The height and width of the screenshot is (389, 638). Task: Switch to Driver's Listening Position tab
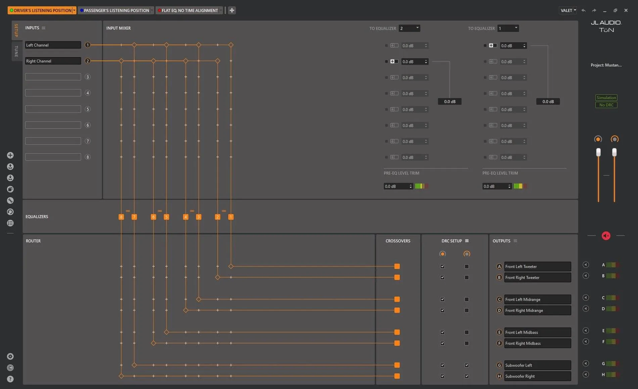[x=40, y=10]
